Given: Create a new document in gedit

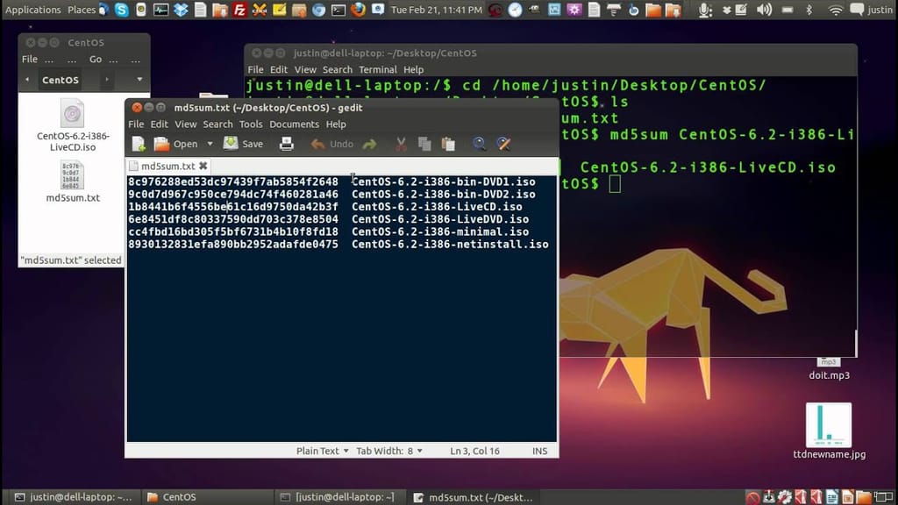Looking at the screenshot, I should point(139,144).
